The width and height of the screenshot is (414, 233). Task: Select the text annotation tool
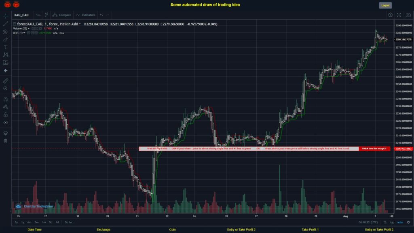click(6, 47)
